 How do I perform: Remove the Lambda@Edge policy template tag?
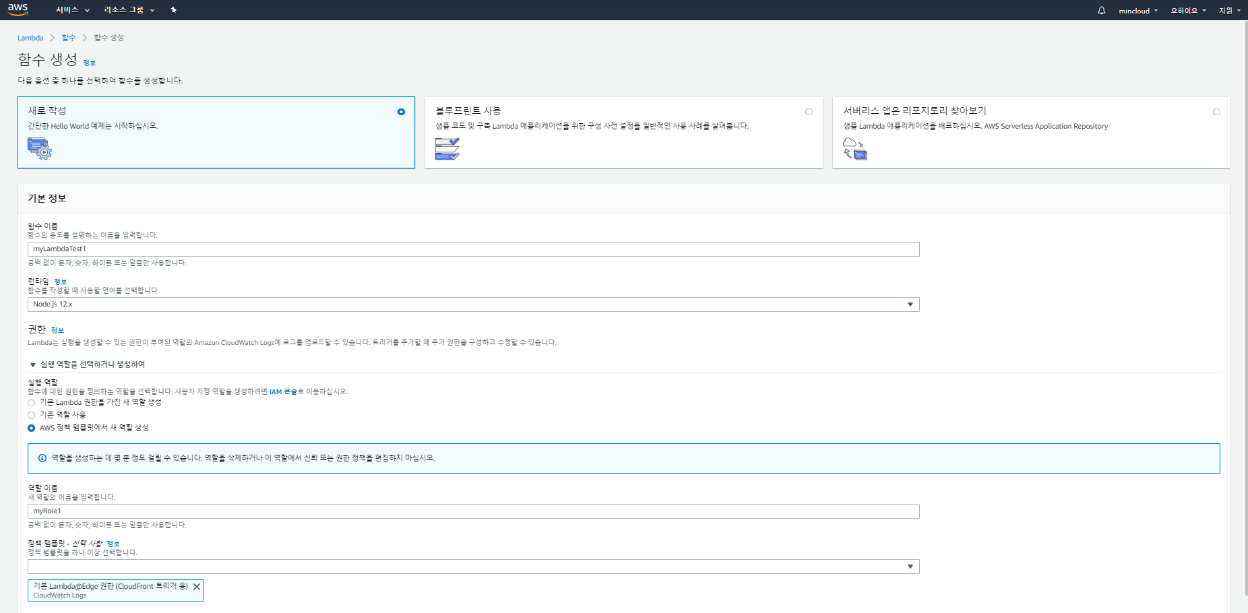point(197,587)
